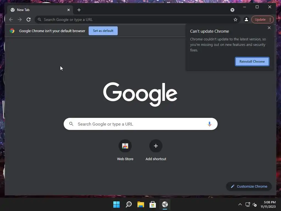Image resolution: width=281 pixels, height=211 pixels.
Task: Click the Chrome taskbar icon
Action: pyautogui.click(x=165, y=204)
